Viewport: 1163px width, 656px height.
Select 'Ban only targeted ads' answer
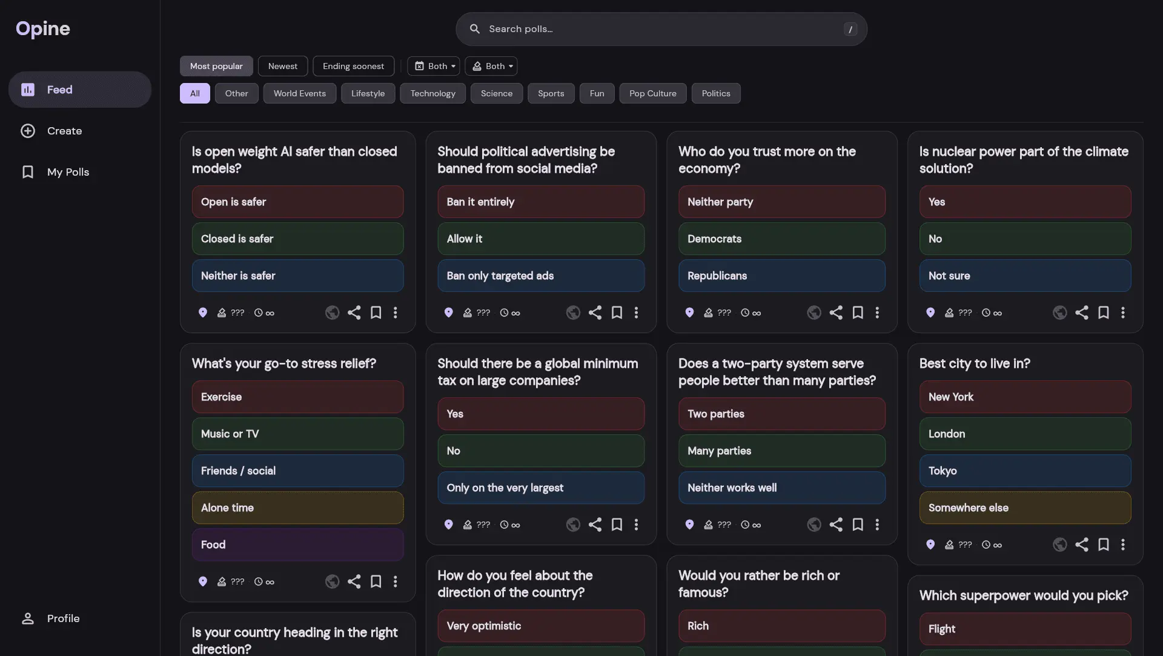coord(541,276)
